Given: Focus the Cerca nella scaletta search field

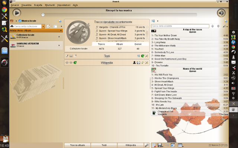Looking at the screenshot, I should pyautogui.click(x=180, y=26).
